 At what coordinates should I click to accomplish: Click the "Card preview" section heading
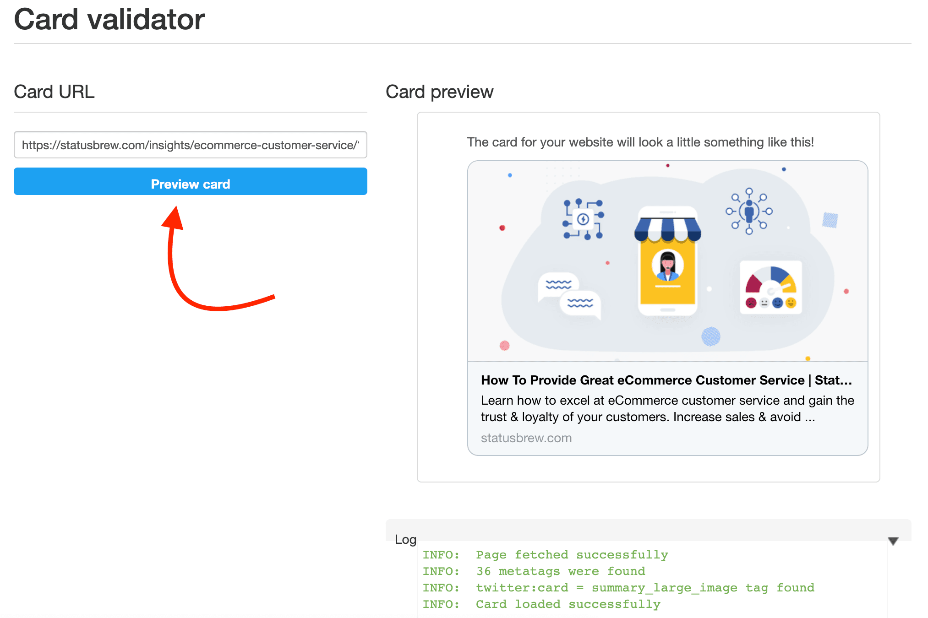[439, 92]
